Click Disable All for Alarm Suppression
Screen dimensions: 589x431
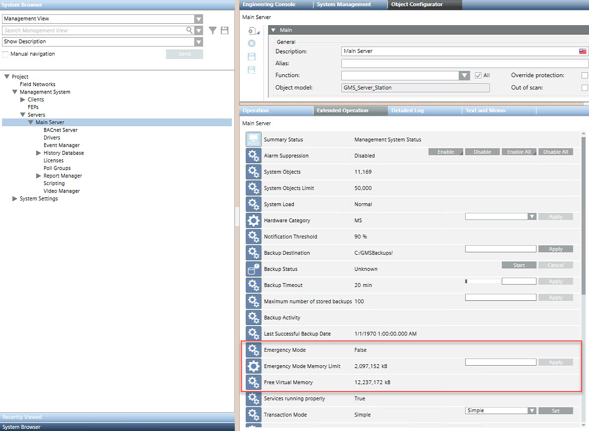pos(555,151)
